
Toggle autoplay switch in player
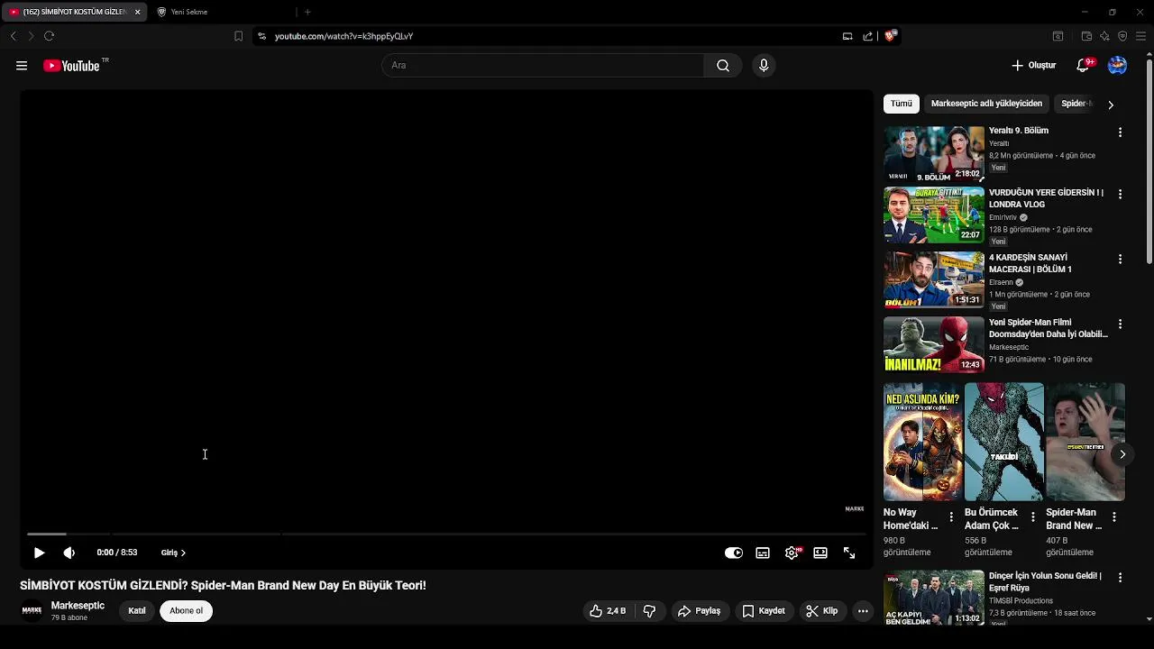[734, 553]
